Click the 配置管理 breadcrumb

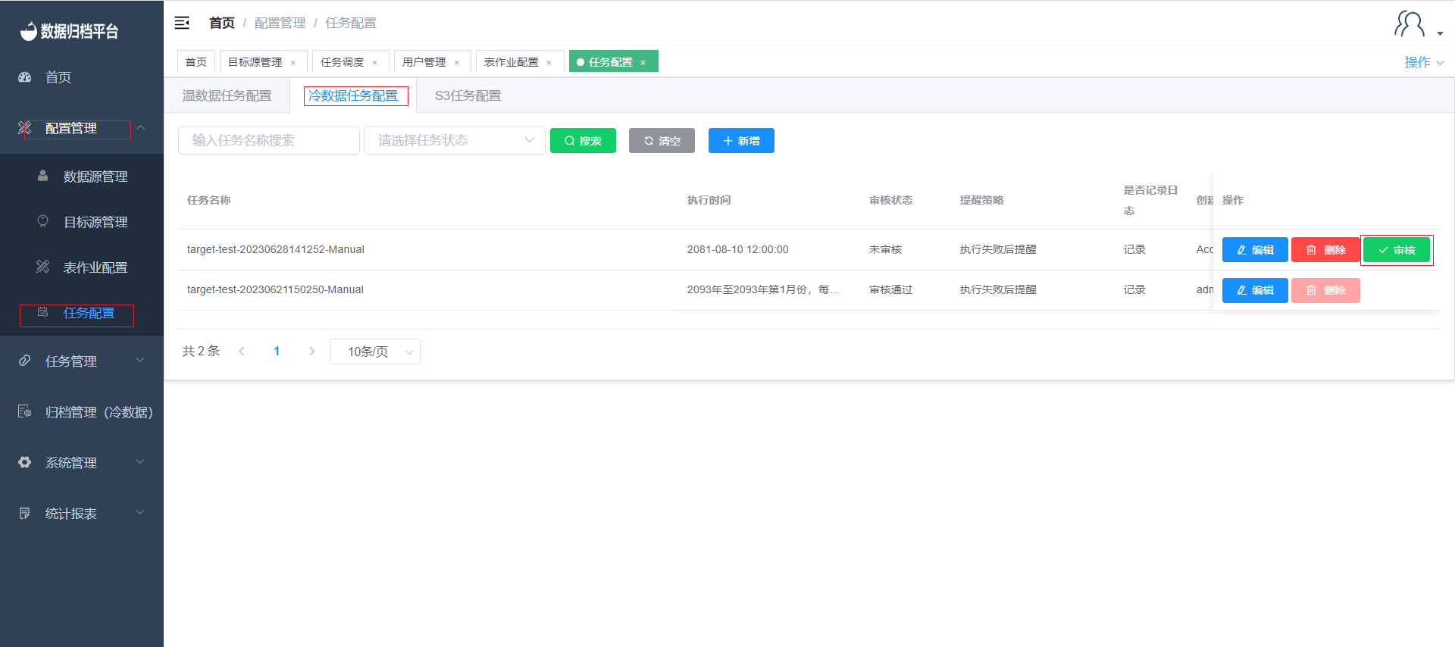pos(280,23)
